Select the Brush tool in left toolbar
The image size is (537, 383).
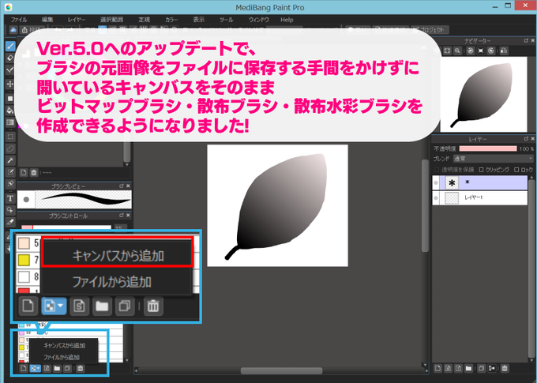point(10,46)
